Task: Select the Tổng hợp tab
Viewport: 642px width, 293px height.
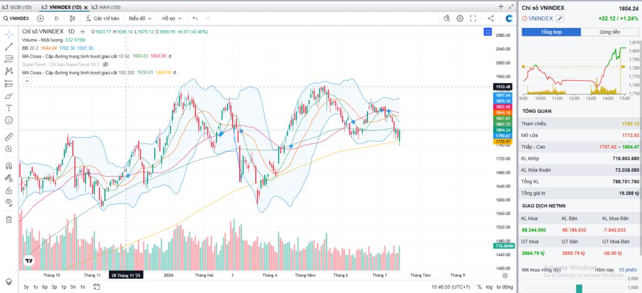Action: pos(551,32)
